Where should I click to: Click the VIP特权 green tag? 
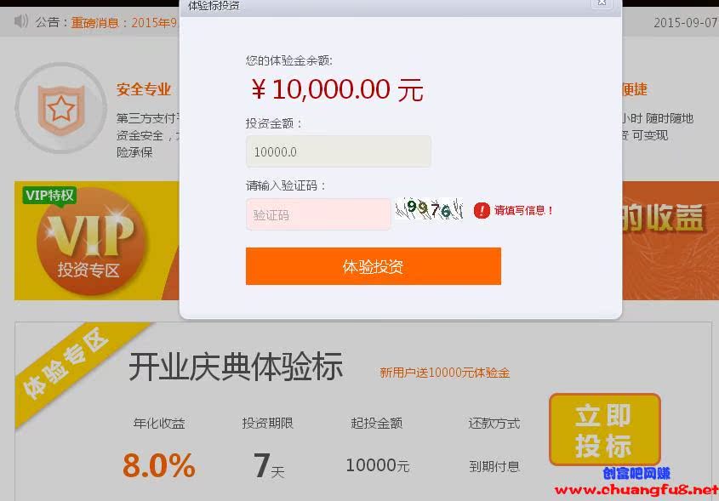click(x=49, y=196)
